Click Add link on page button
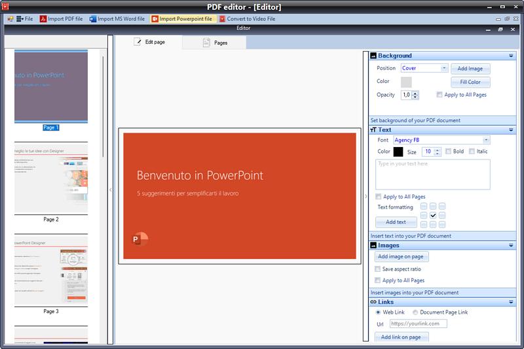Screen dimensions: 524x349 click(401, 337)
